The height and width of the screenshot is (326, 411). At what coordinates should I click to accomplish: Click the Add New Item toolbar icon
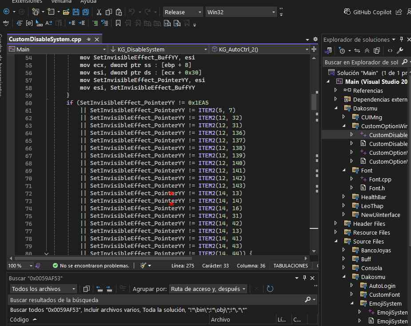tap(51, 12)
